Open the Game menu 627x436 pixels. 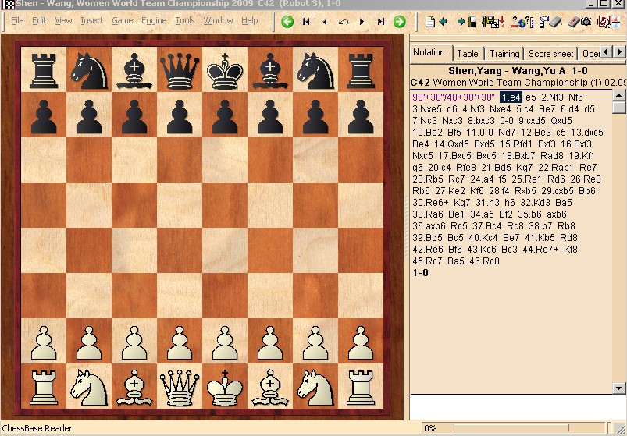coord(123,20)
